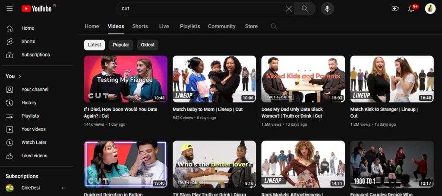442x196 pixels.
Task: Click the History clock icon
Action: pyautogui.click(x=9, y=103)
